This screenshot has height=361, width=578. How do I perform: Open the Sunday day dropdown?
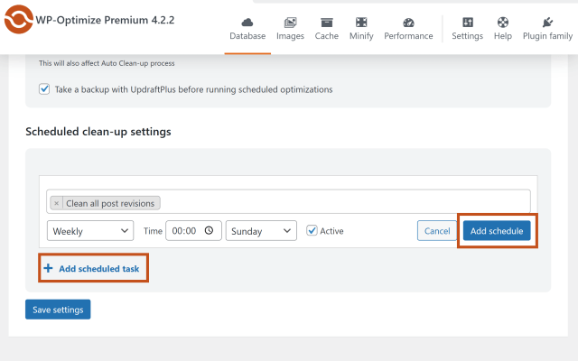pyautogui.click(x=261, y=231)
